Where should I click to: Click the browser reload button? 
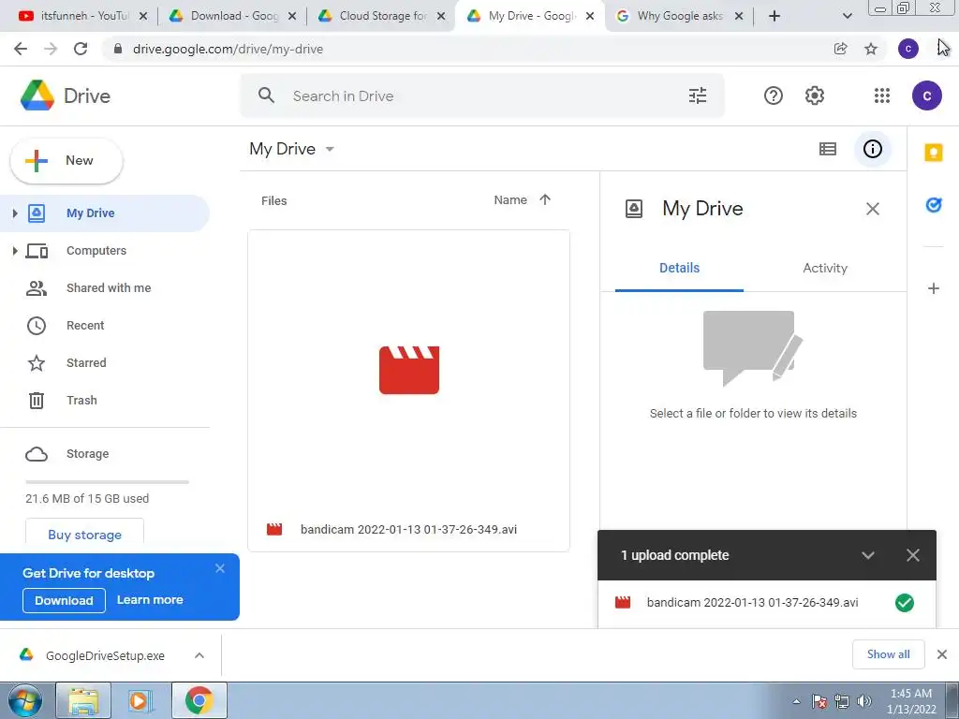click(x=81, y=49)
